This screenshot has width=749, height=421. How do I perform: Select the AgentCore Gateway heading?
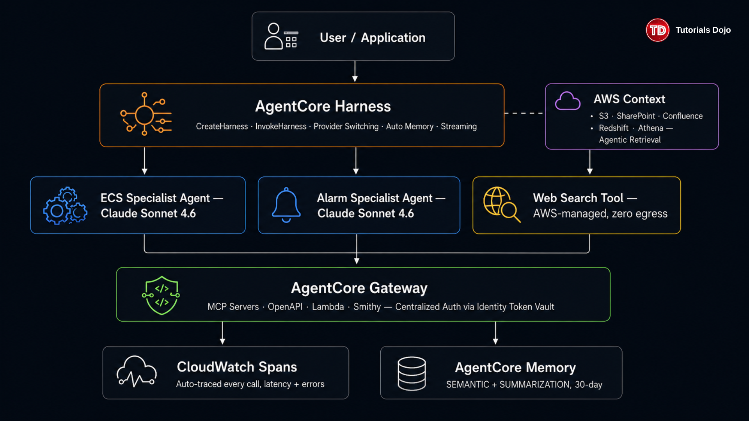point(359,288)
